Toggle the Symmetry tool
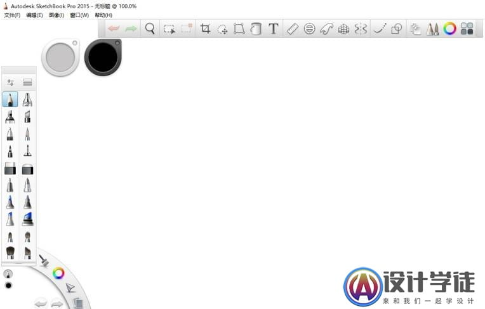This screenshot has height=309, width=485. (x=361, y=29)
